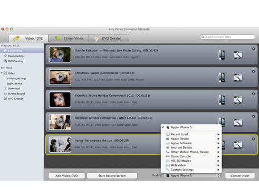259x196 pixels.
Task: Play Victoria's Secret Holiday Commercial thumbnail
Action: 60,99
